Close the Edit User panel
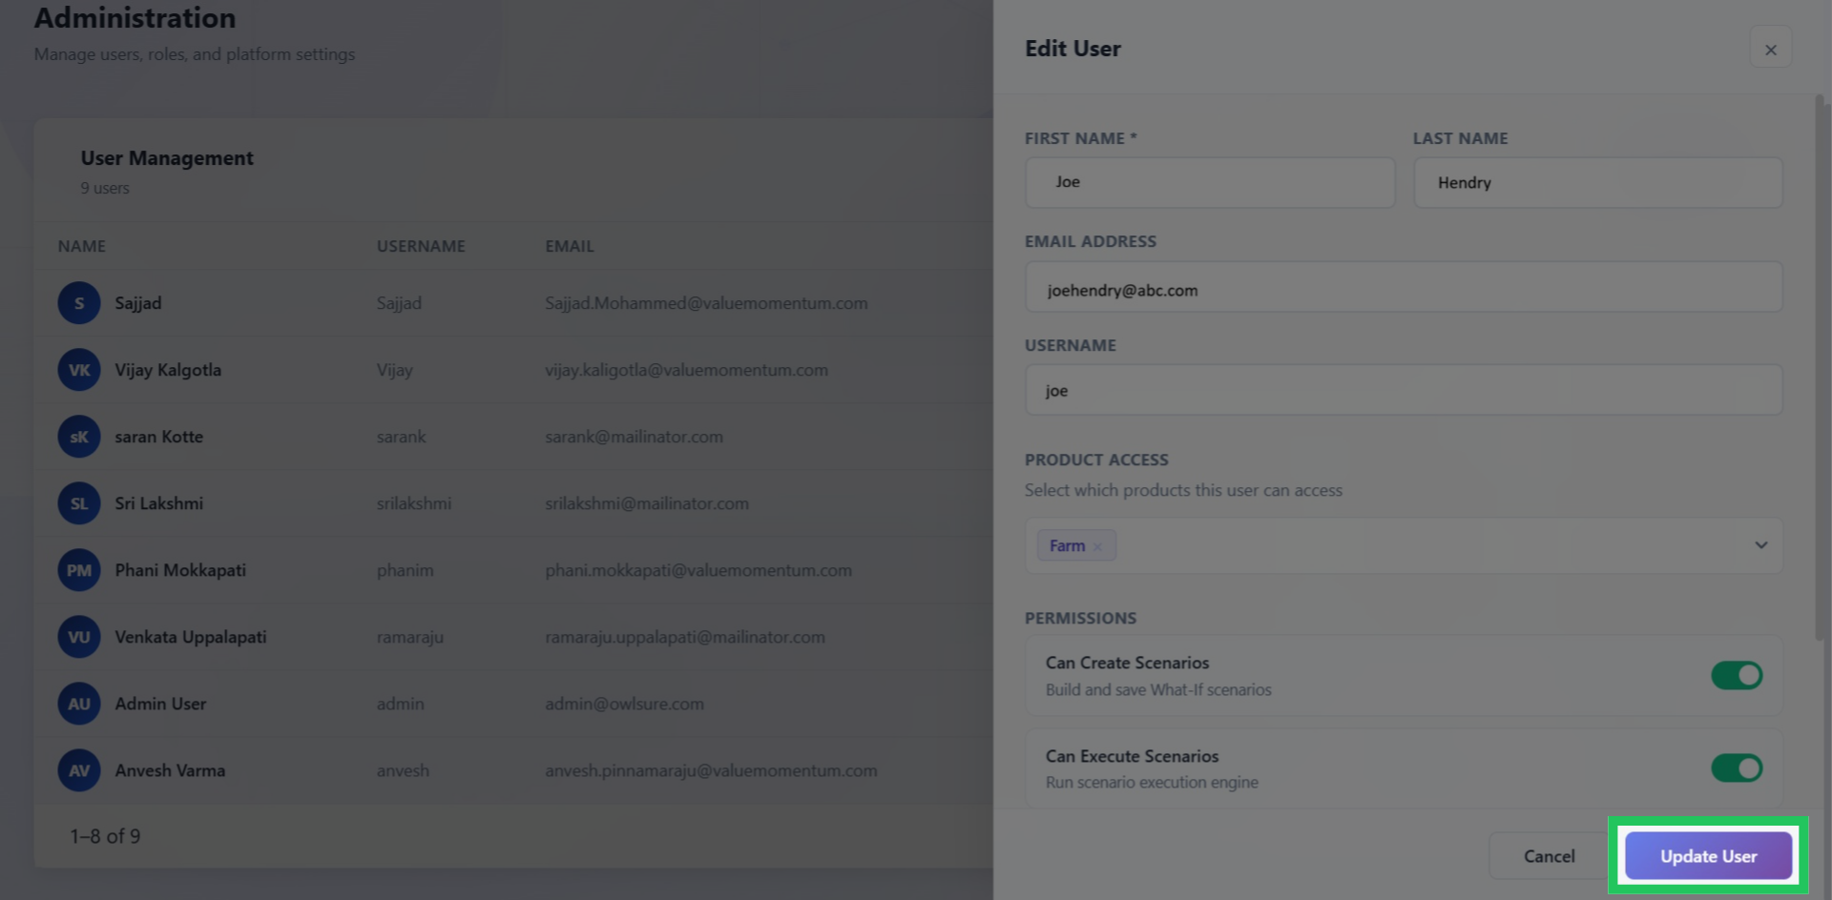Screen dimensions: 1832x900 (x=1770, y=49)
